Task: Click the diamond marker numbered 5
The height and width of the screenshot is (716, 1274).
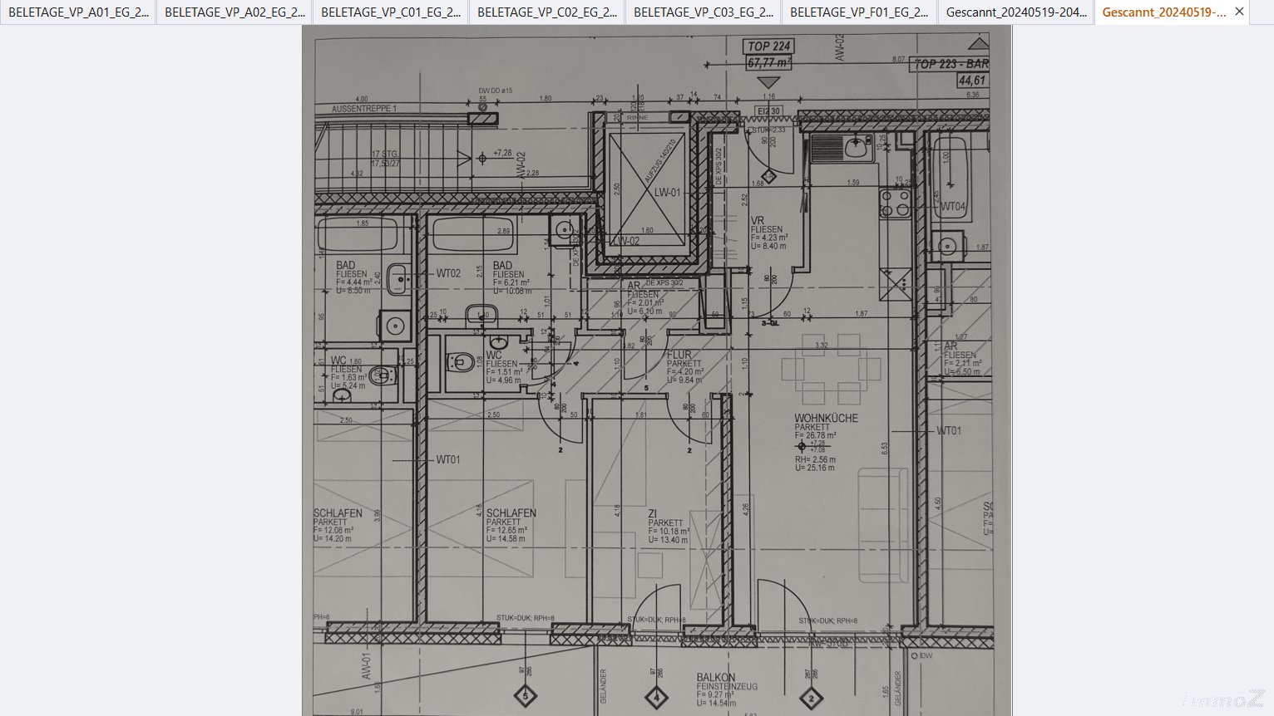Action: 525,696
